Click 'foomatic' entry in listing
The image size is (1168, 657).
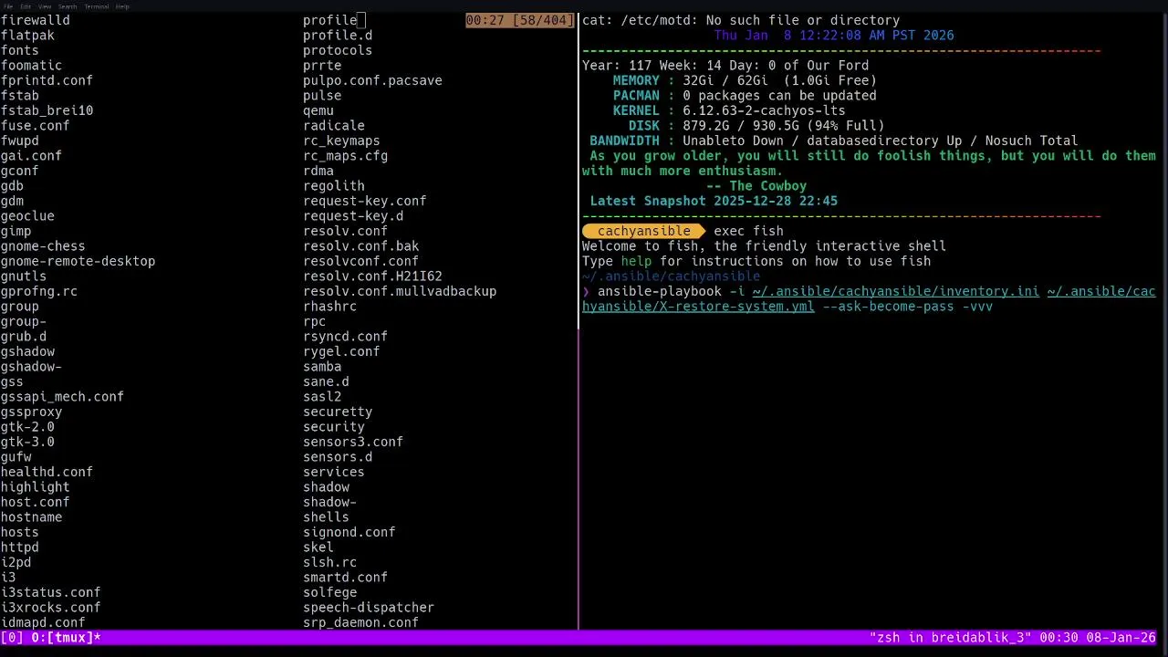tap(31, 66)
